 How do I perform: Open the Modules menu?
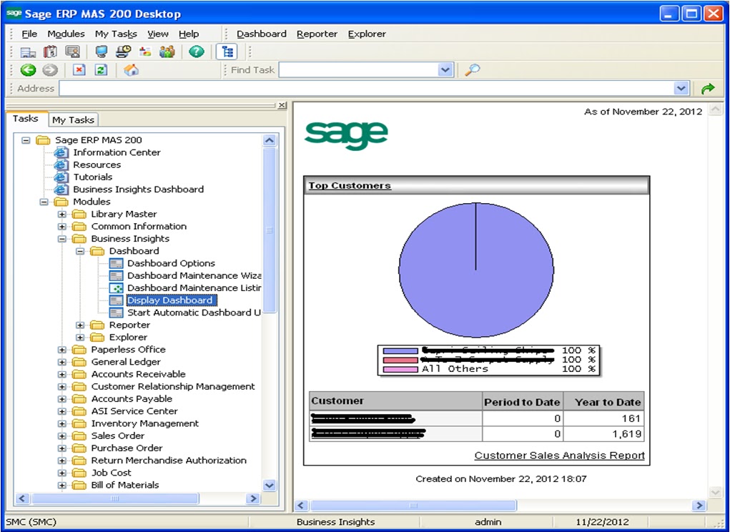point(66,34)
